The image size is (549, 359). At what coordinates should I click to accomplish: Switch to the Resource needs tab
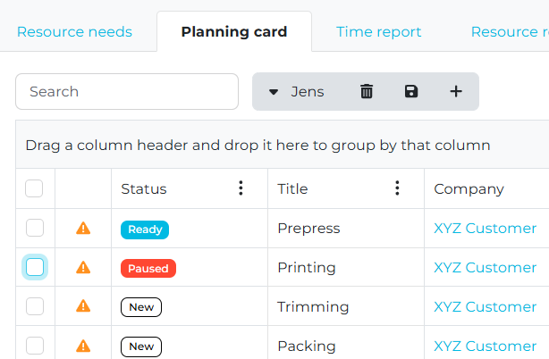click(74, 32)
